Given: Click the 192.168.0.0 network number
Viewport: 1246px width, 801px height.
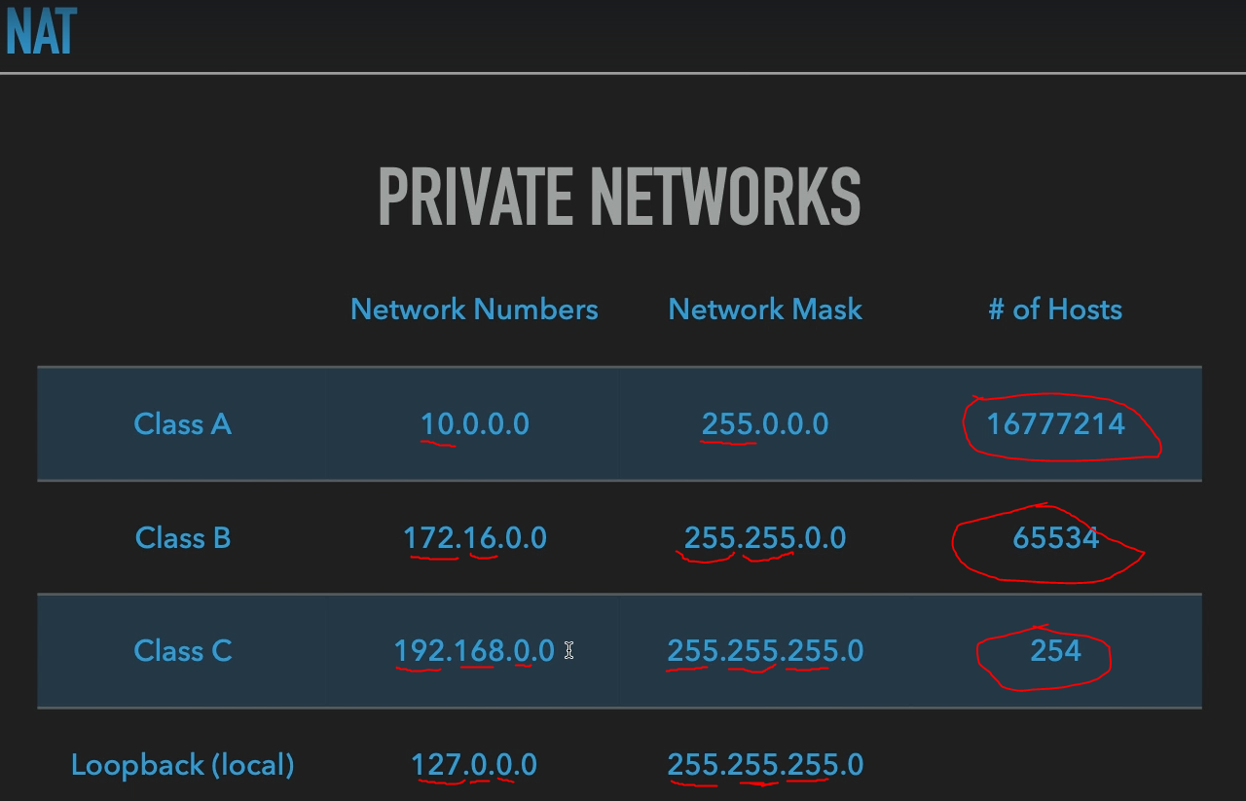Looking at the screenshot, I should click(474, 651).
